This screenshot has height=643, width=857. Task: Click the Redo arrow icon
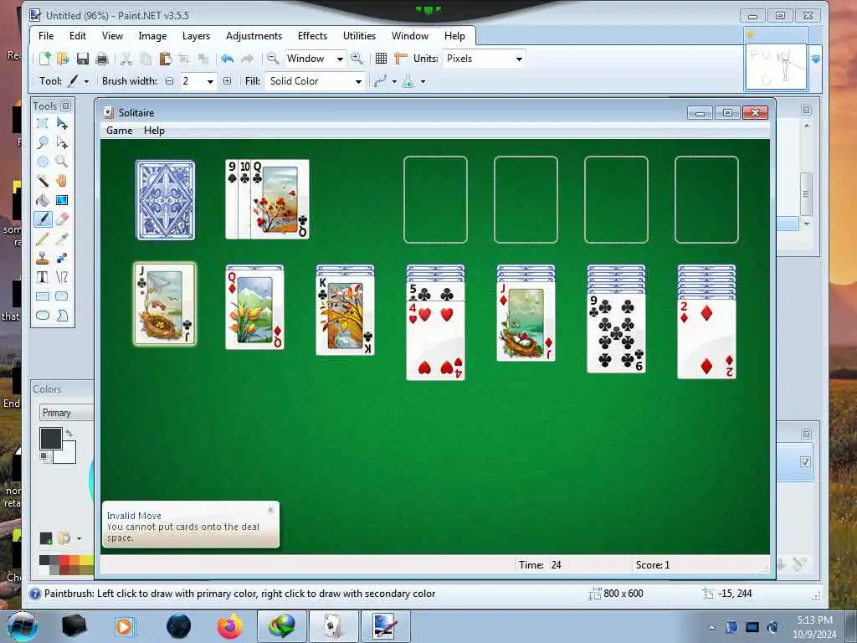(x=247, y=59)
